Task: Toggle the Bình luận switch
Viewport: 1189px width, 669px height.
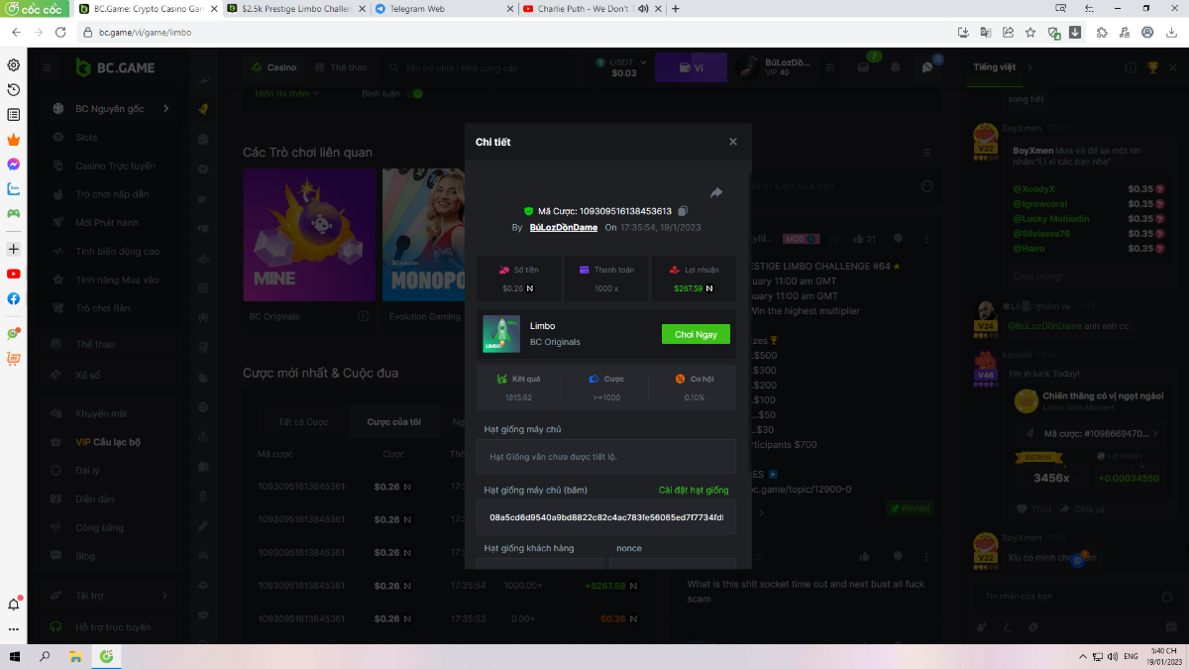Action: [415, 93]
